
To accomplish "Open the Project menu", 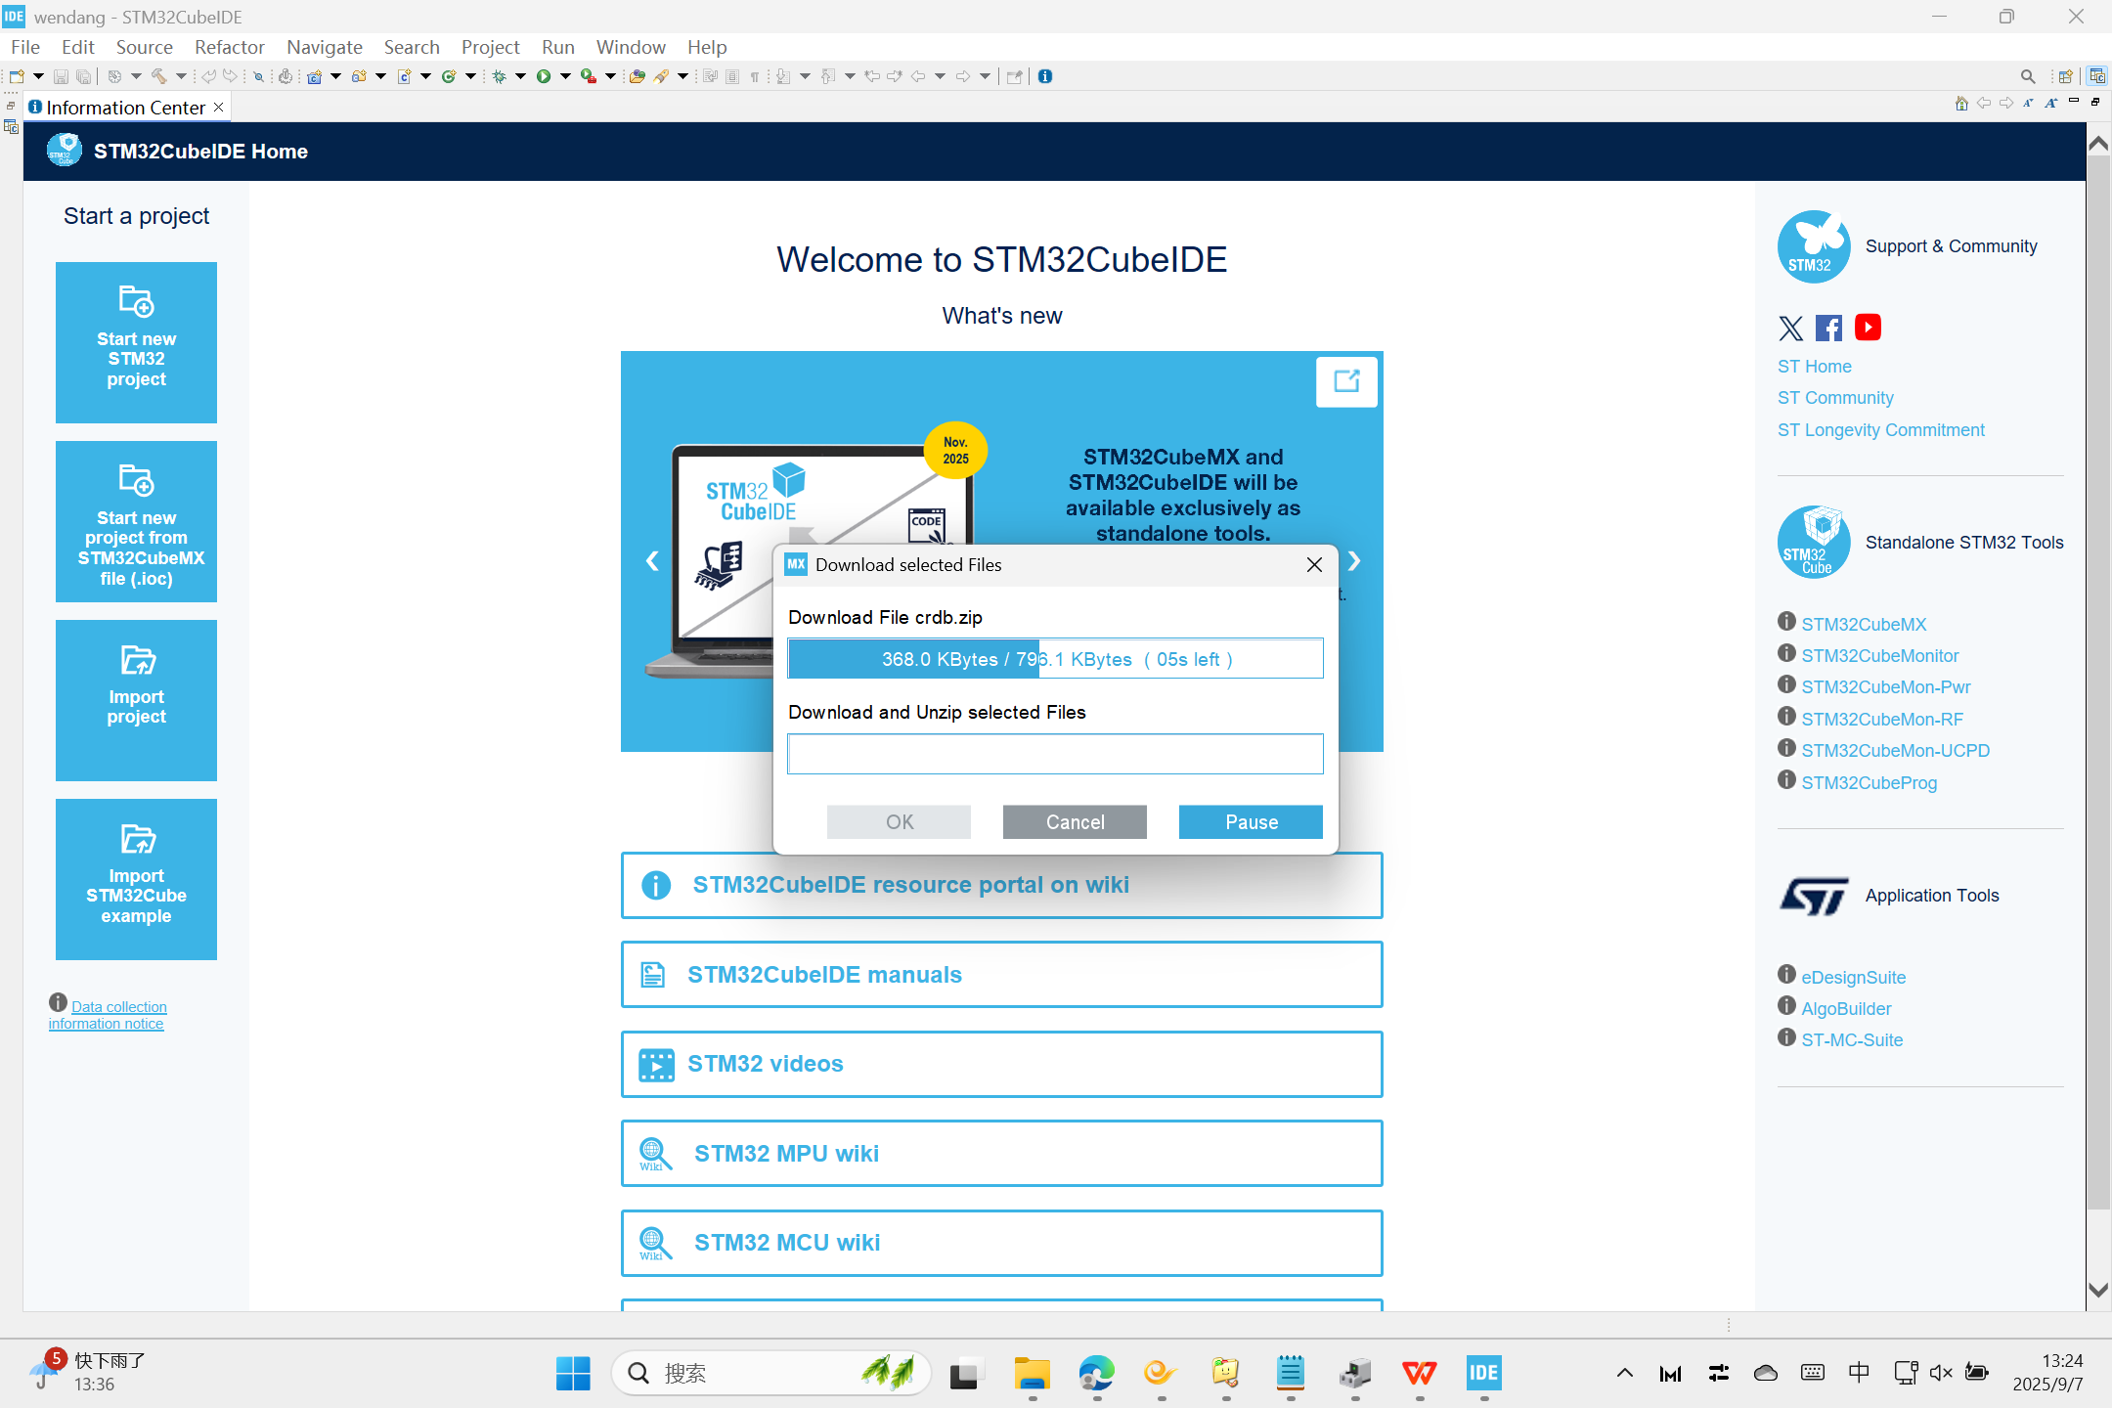I will [x=490, y=47].
